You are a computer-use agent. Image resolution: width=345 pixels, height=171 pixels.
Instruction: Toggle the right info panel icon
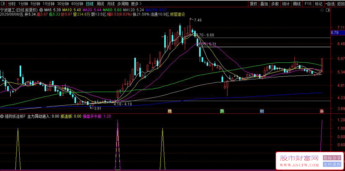[328, 10]
